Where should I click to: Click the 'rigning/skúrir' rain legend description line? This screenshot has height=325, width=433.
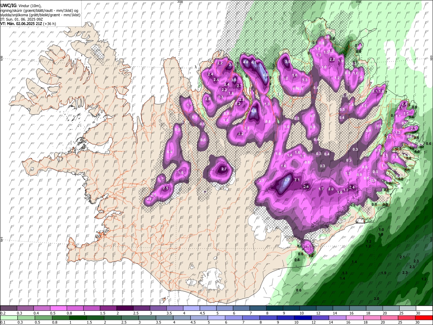(x=39, y=10)
